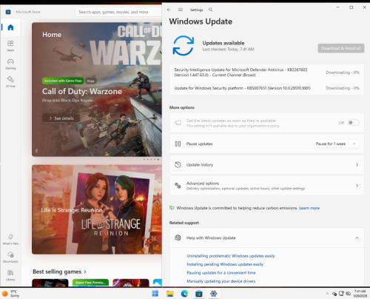Open Advanced options page chevron
The width and height of the screenshot is (370, 299).
click(357, 186)
